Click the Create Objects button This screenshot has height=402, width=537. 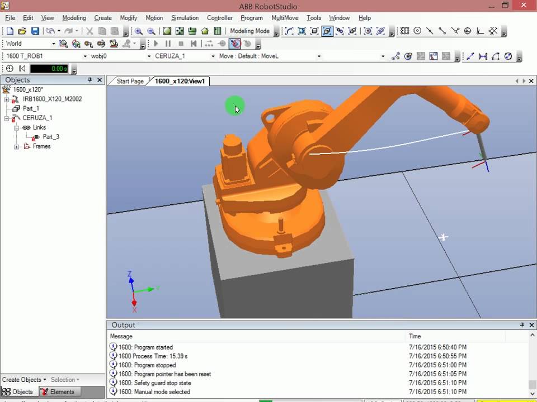coord(24,380)
